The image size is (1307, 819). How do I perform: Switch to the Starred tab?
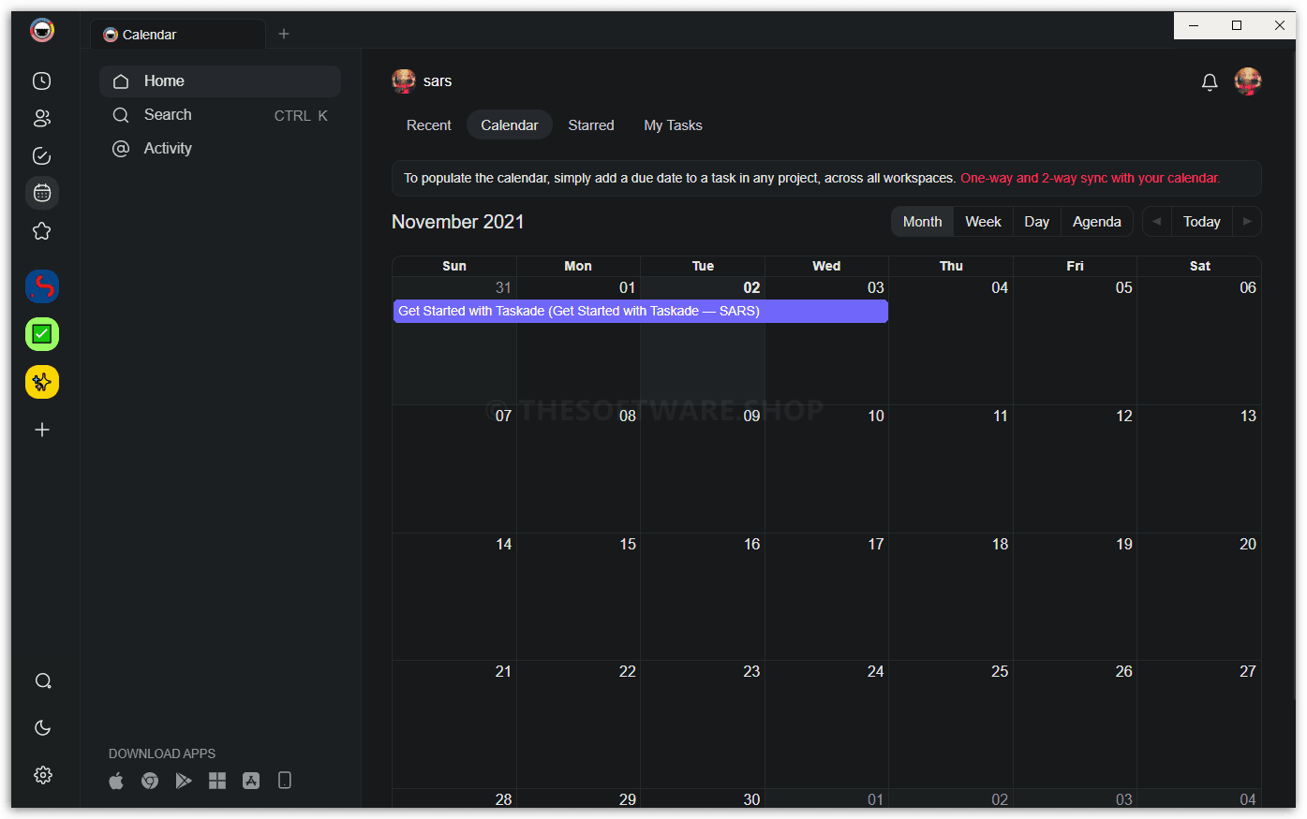click(x=591, y=125)
